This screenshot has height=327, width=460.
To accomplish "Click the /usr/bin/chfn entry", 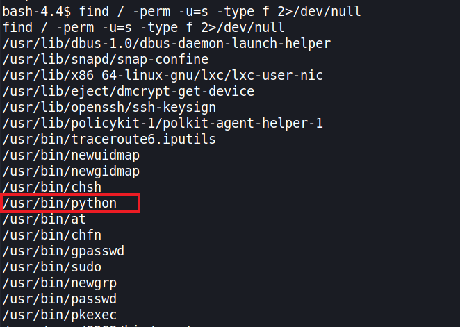I will coord(52,235).
